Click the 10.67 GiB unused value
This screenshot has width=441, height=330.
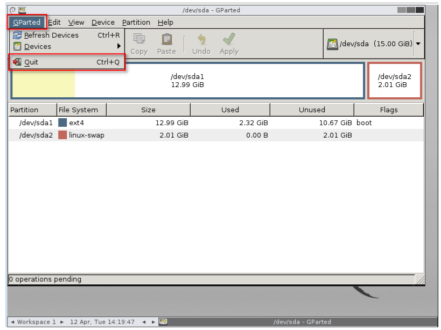pos(335,123)
